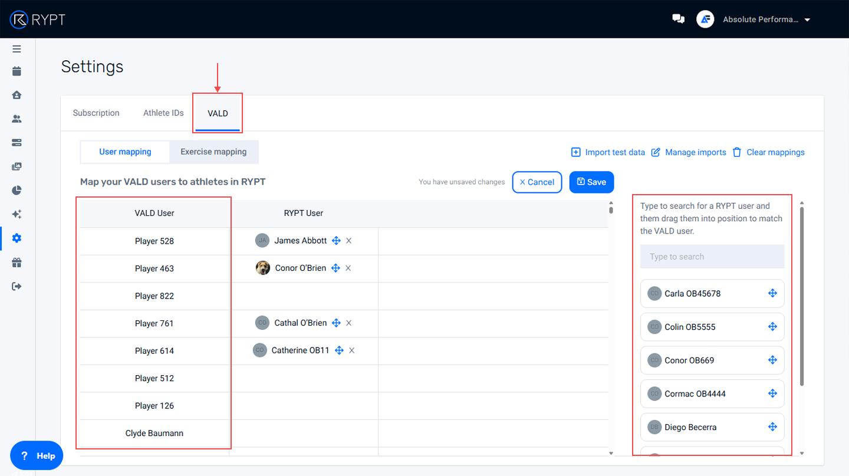Click the move handle beside James Abbott
849x476 pixels.
pos(336,241)
